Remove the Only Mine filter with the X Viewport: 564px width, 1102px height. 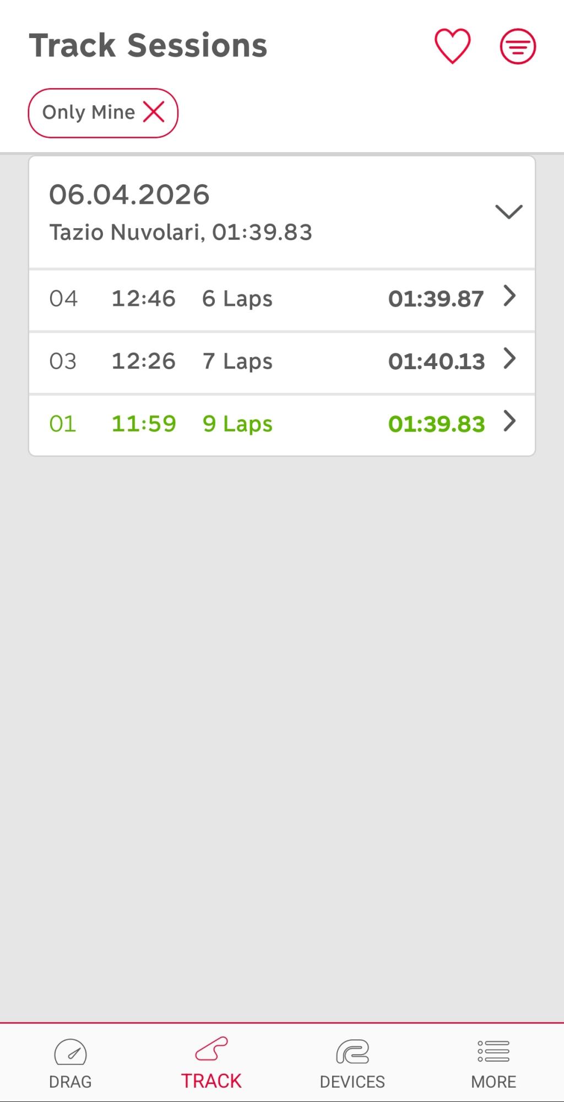[x=154, y=112]
